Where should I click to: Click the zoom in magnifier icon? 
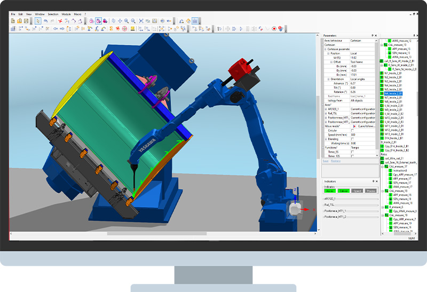(x=126, y=21)
